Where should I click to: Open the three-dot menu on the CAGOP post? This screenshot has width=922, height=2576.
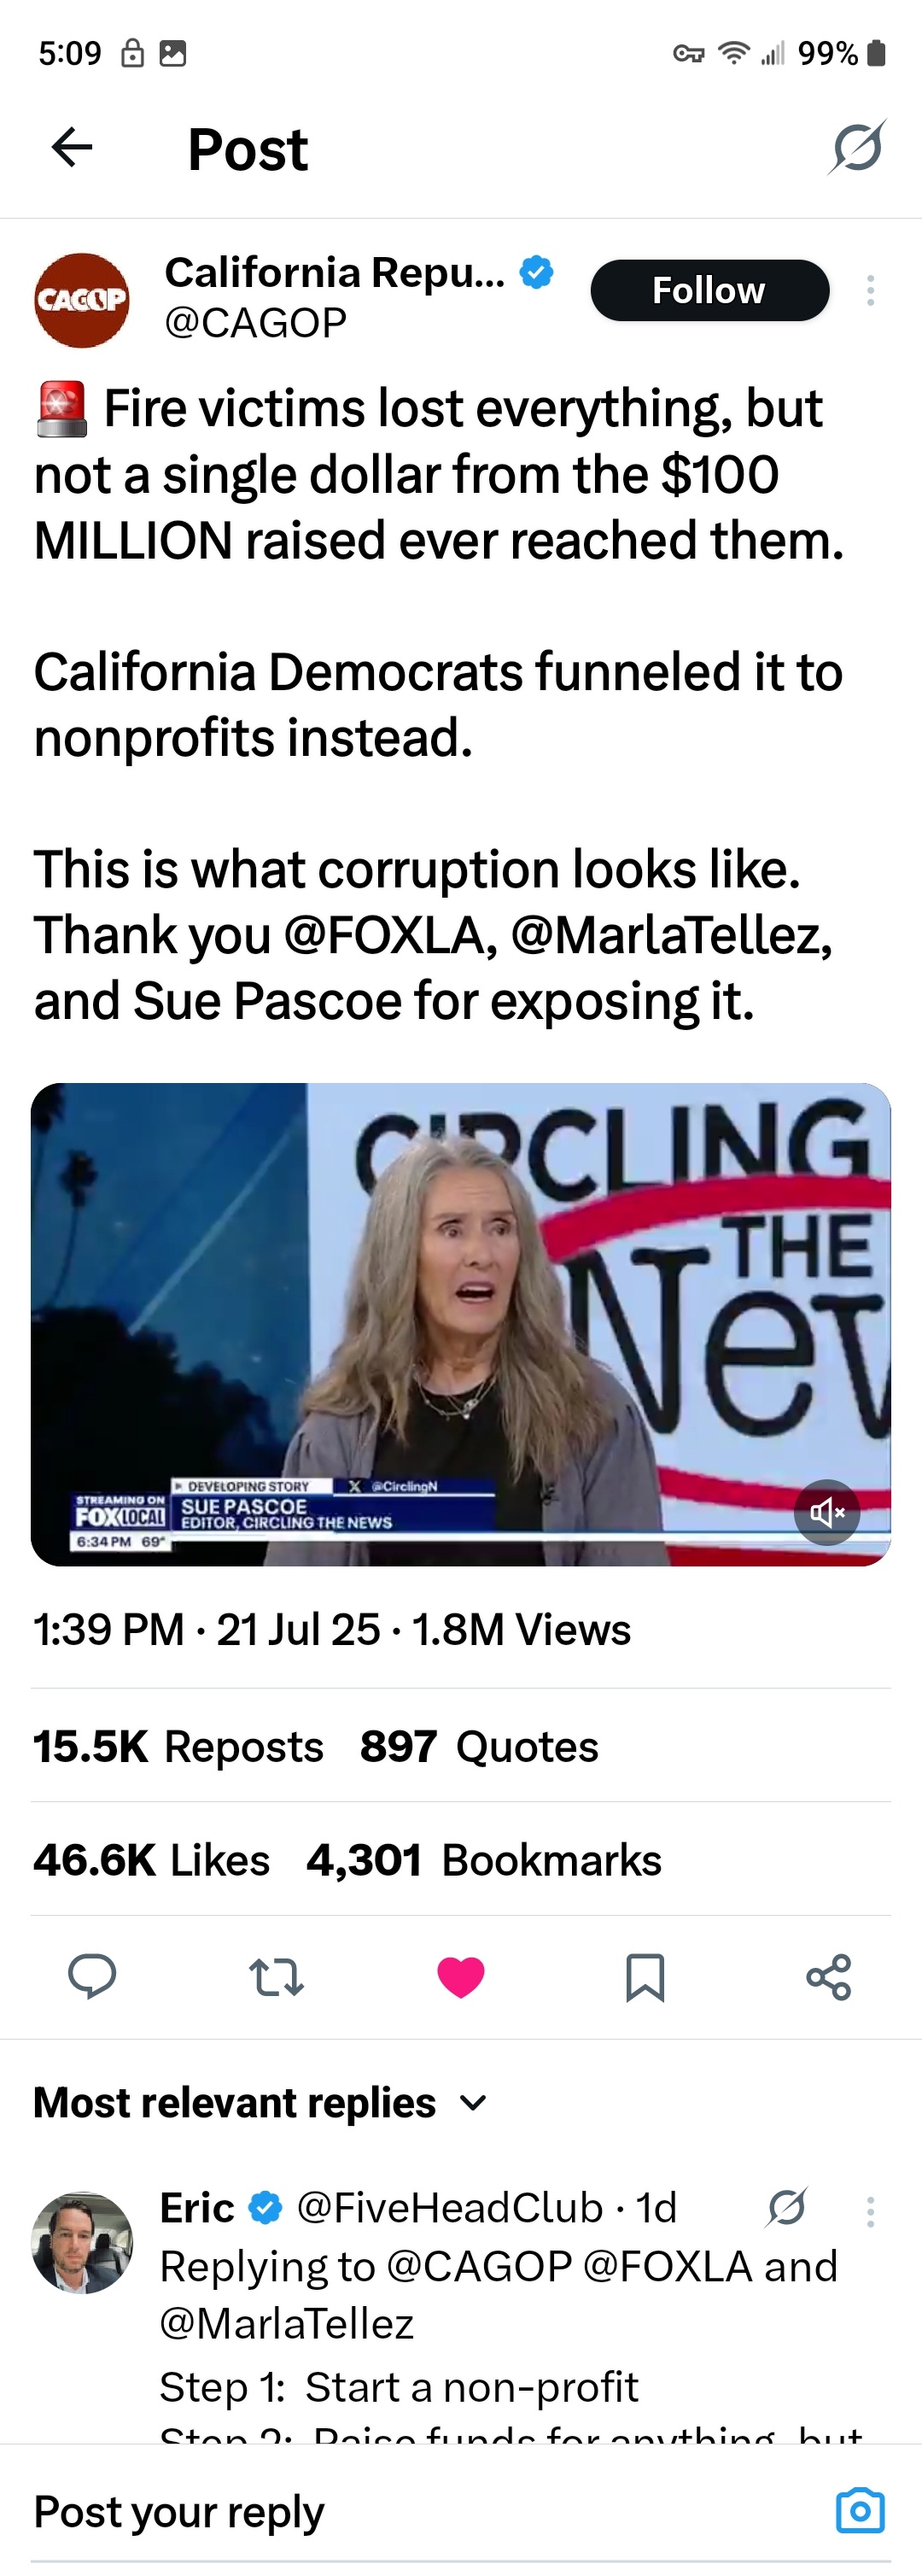870,290
